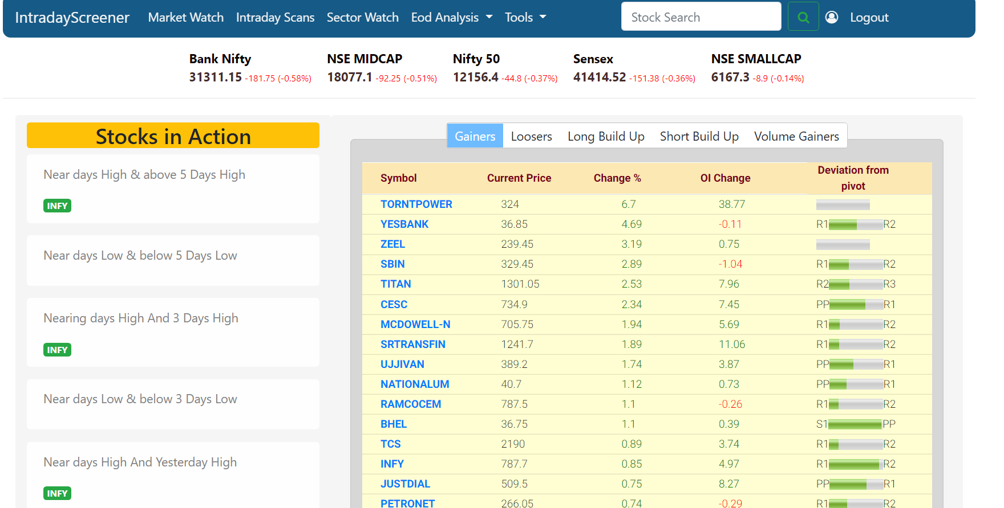Screen dimensions: 1004x508
Task: Open the TITAN stock link
Action: click(x=396, y=284)
